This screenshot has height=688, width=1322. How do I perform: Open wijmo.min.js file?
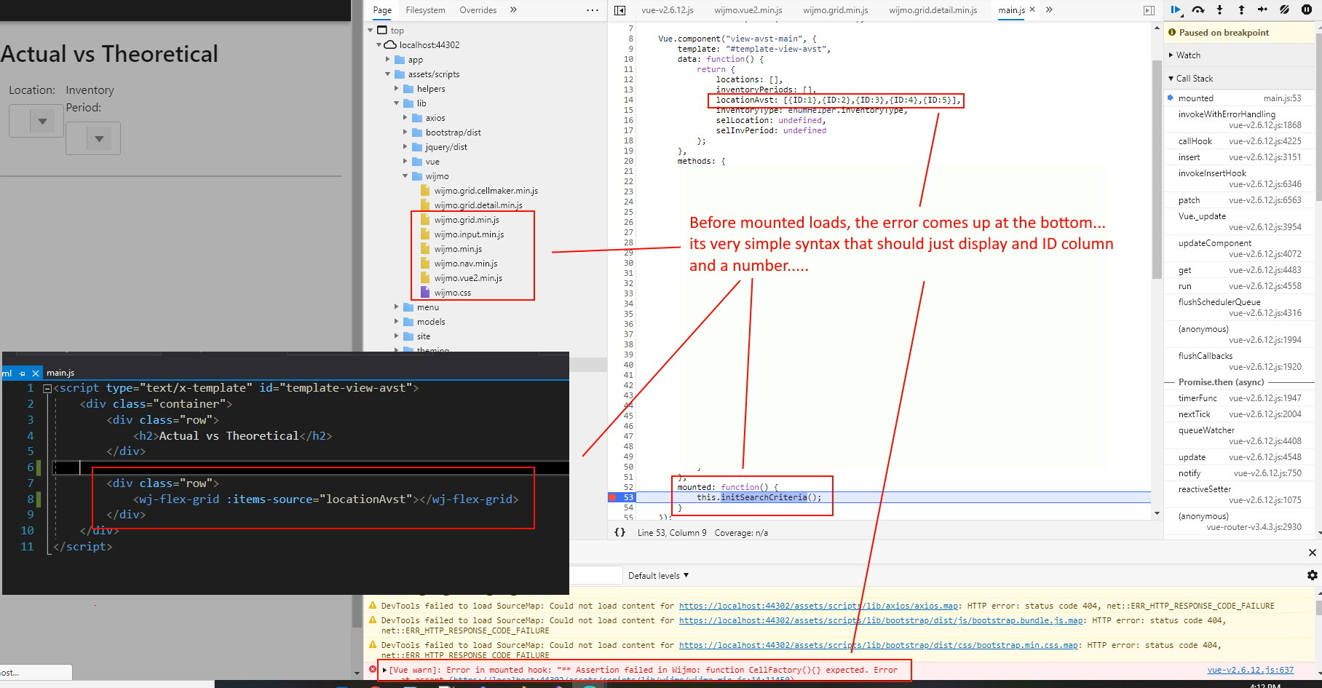[x=458, y=249]
